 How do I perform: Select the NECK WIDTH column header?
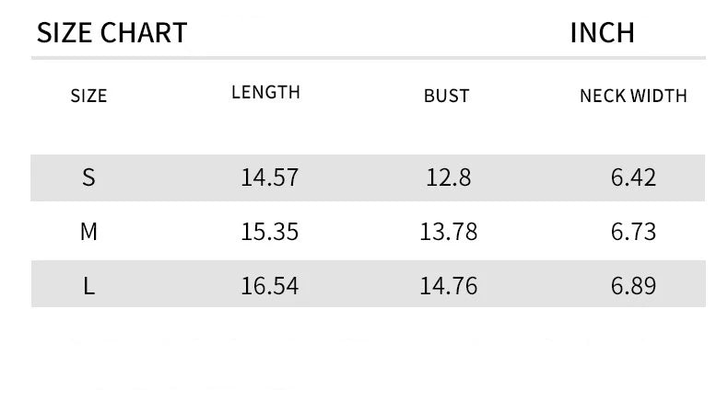633,96
